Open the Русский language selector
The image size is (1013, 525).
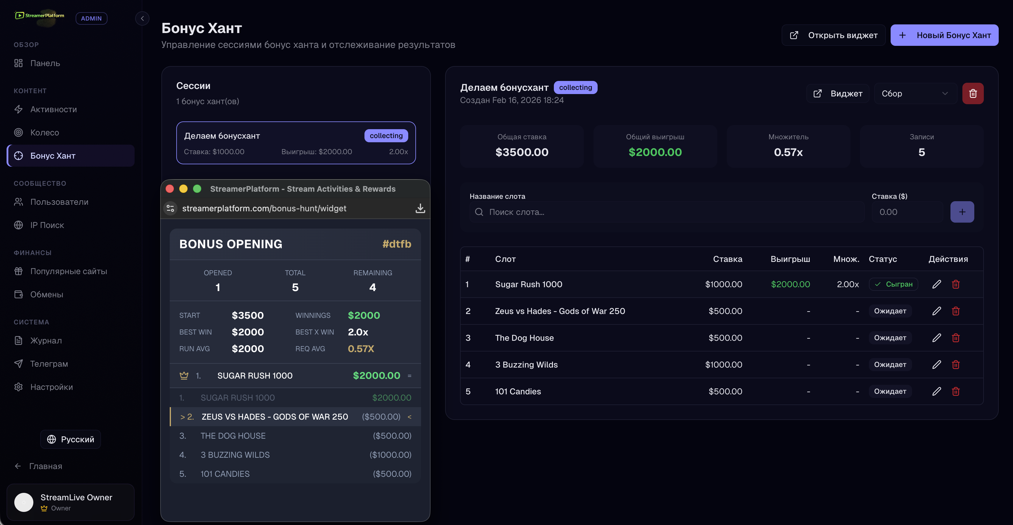tap(70, 439)
